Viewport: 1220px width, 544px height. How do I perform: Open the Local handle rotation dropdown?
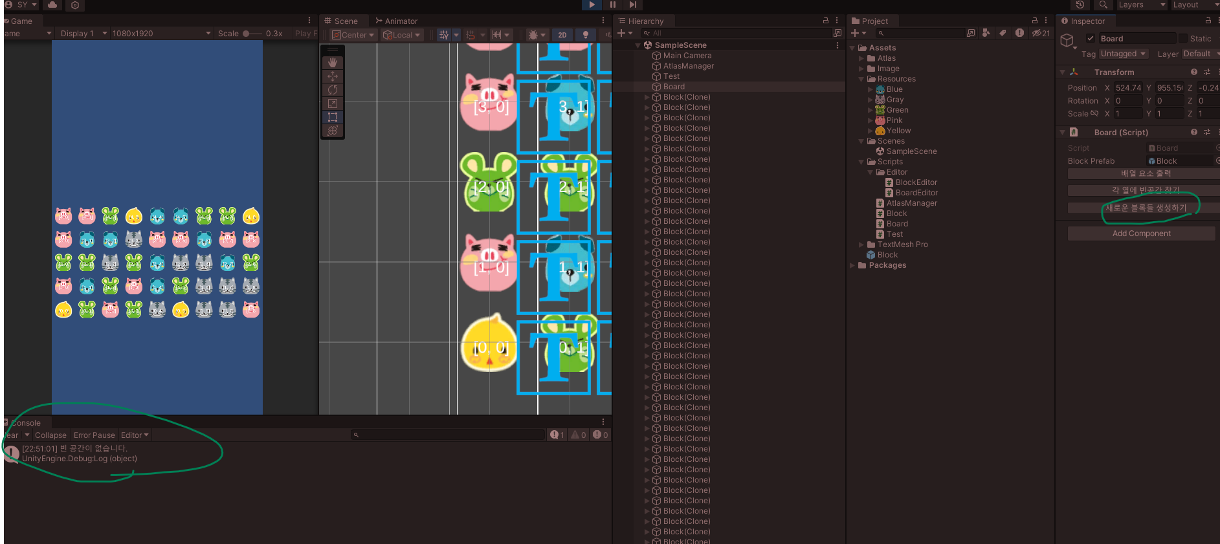point(401,35)
